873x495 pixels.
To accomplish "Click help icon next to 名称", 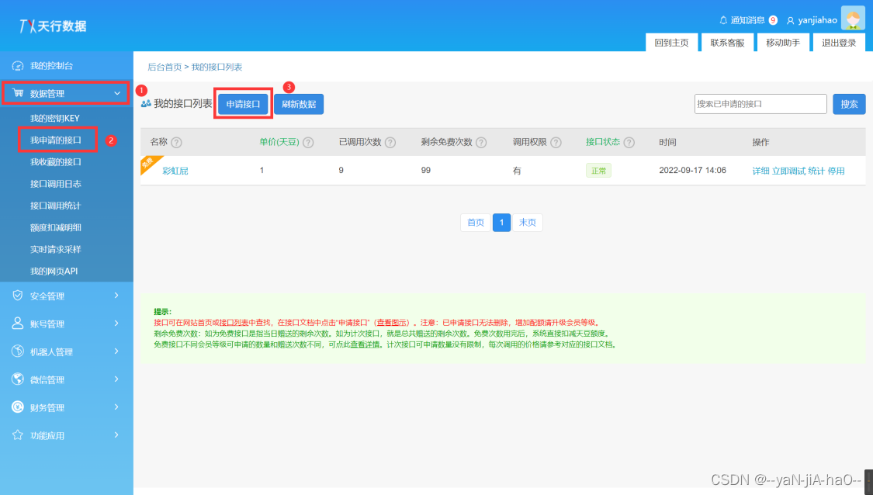I will tap(176, 143).
